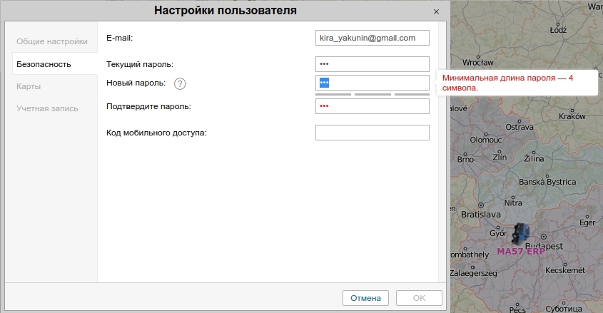The width and height of the screenshot is (603, 313).
Task: Click Wrocław city label on map
Action: pos(478,62)
